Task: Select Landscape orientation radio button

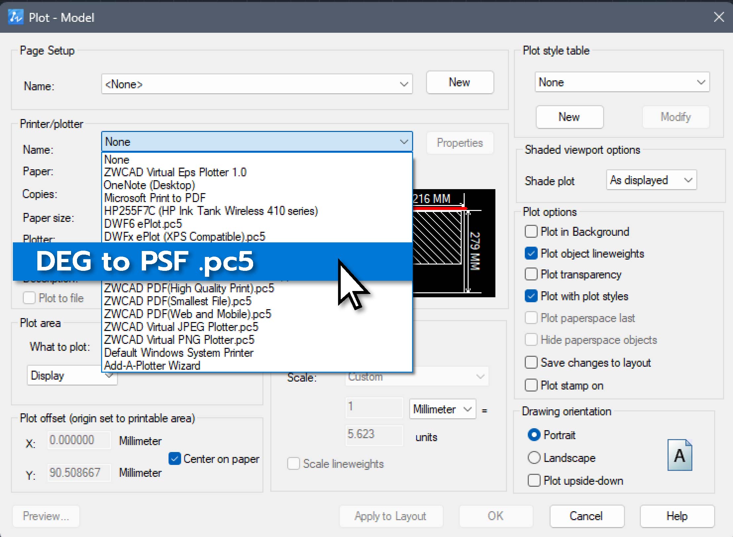Action: tap(534, 458)
